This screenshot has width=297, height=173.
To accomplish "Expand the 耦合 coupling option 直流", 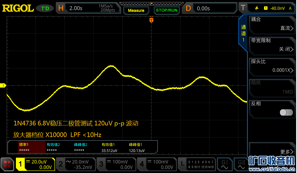I will (287, 28).
